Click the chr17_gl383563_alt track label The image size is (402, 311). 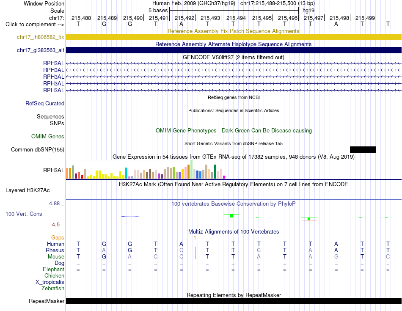40,50
